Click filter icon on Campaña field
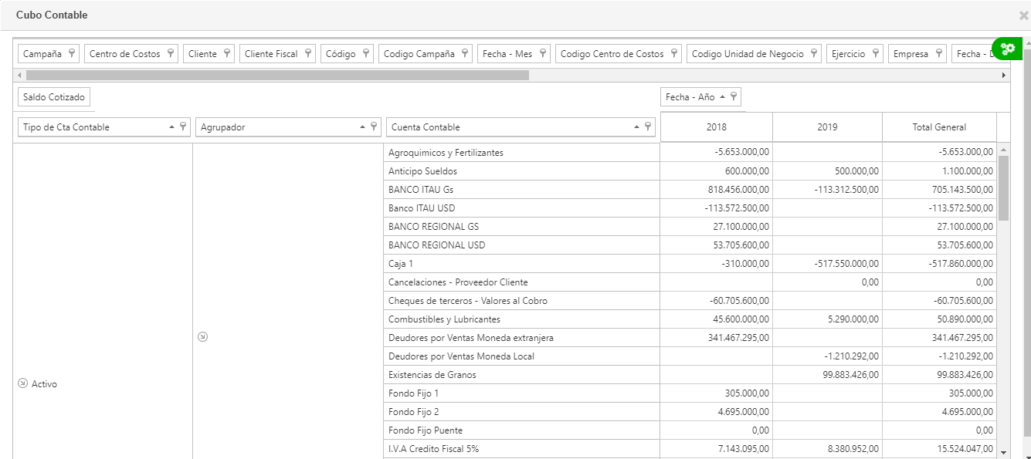The image size is (1031, 459). [x=72, y=54]
